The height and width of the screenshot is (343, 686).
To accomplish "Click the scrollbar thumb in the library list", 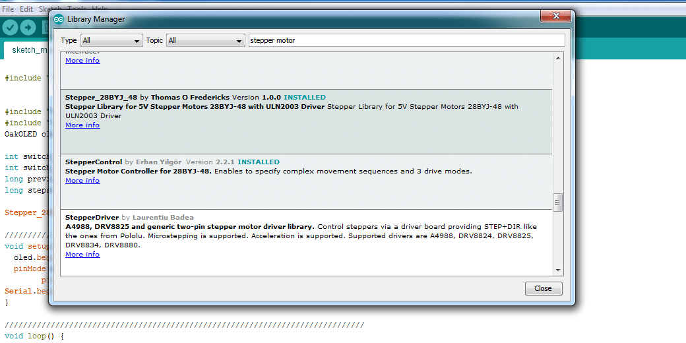I will [x=558, y=201].
